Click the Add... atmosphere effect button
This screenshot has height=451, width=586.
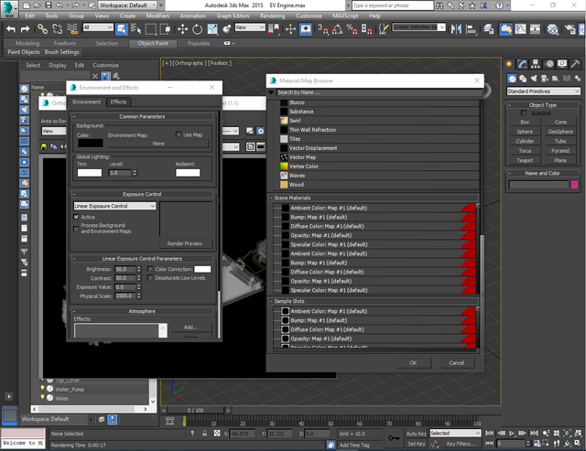tap(191, 328)
